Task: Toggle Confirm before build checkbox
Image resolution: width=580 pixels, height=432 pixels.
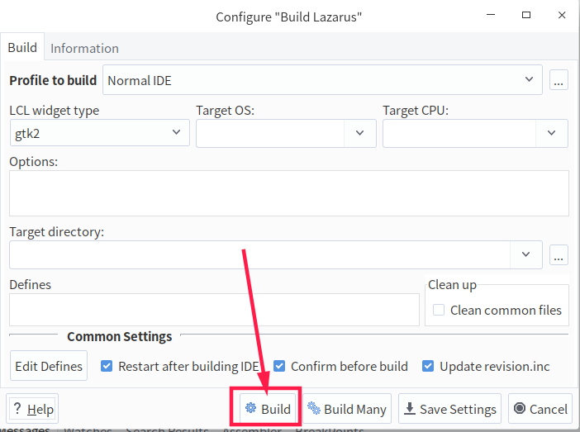Action: [x=279, y=366]
